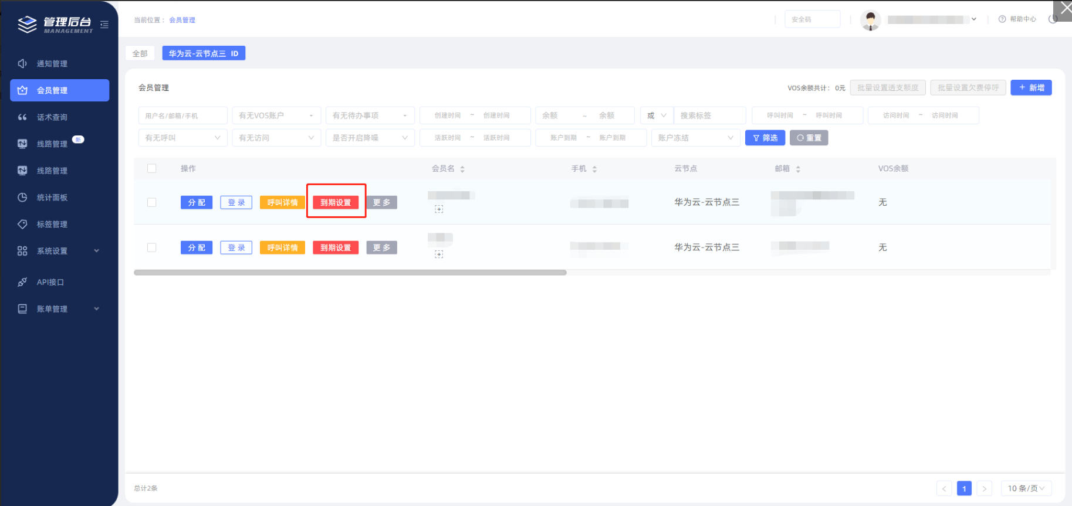Check the second member row checkbox
Image resolution: width=1072 pixels, height=506 pixels.
pos(152,247)
